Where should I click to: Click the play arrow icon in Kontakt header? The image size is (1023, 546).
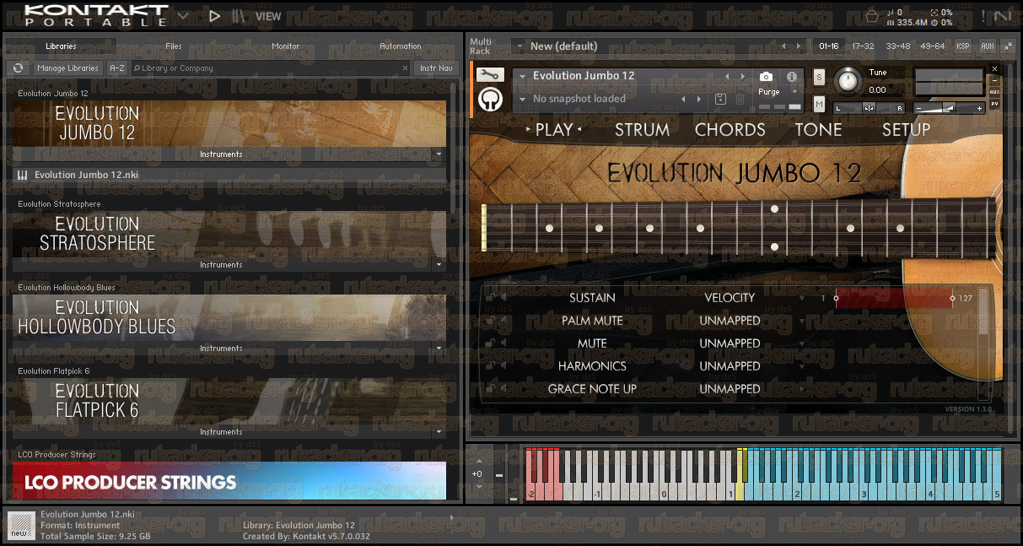click(214, 15)
